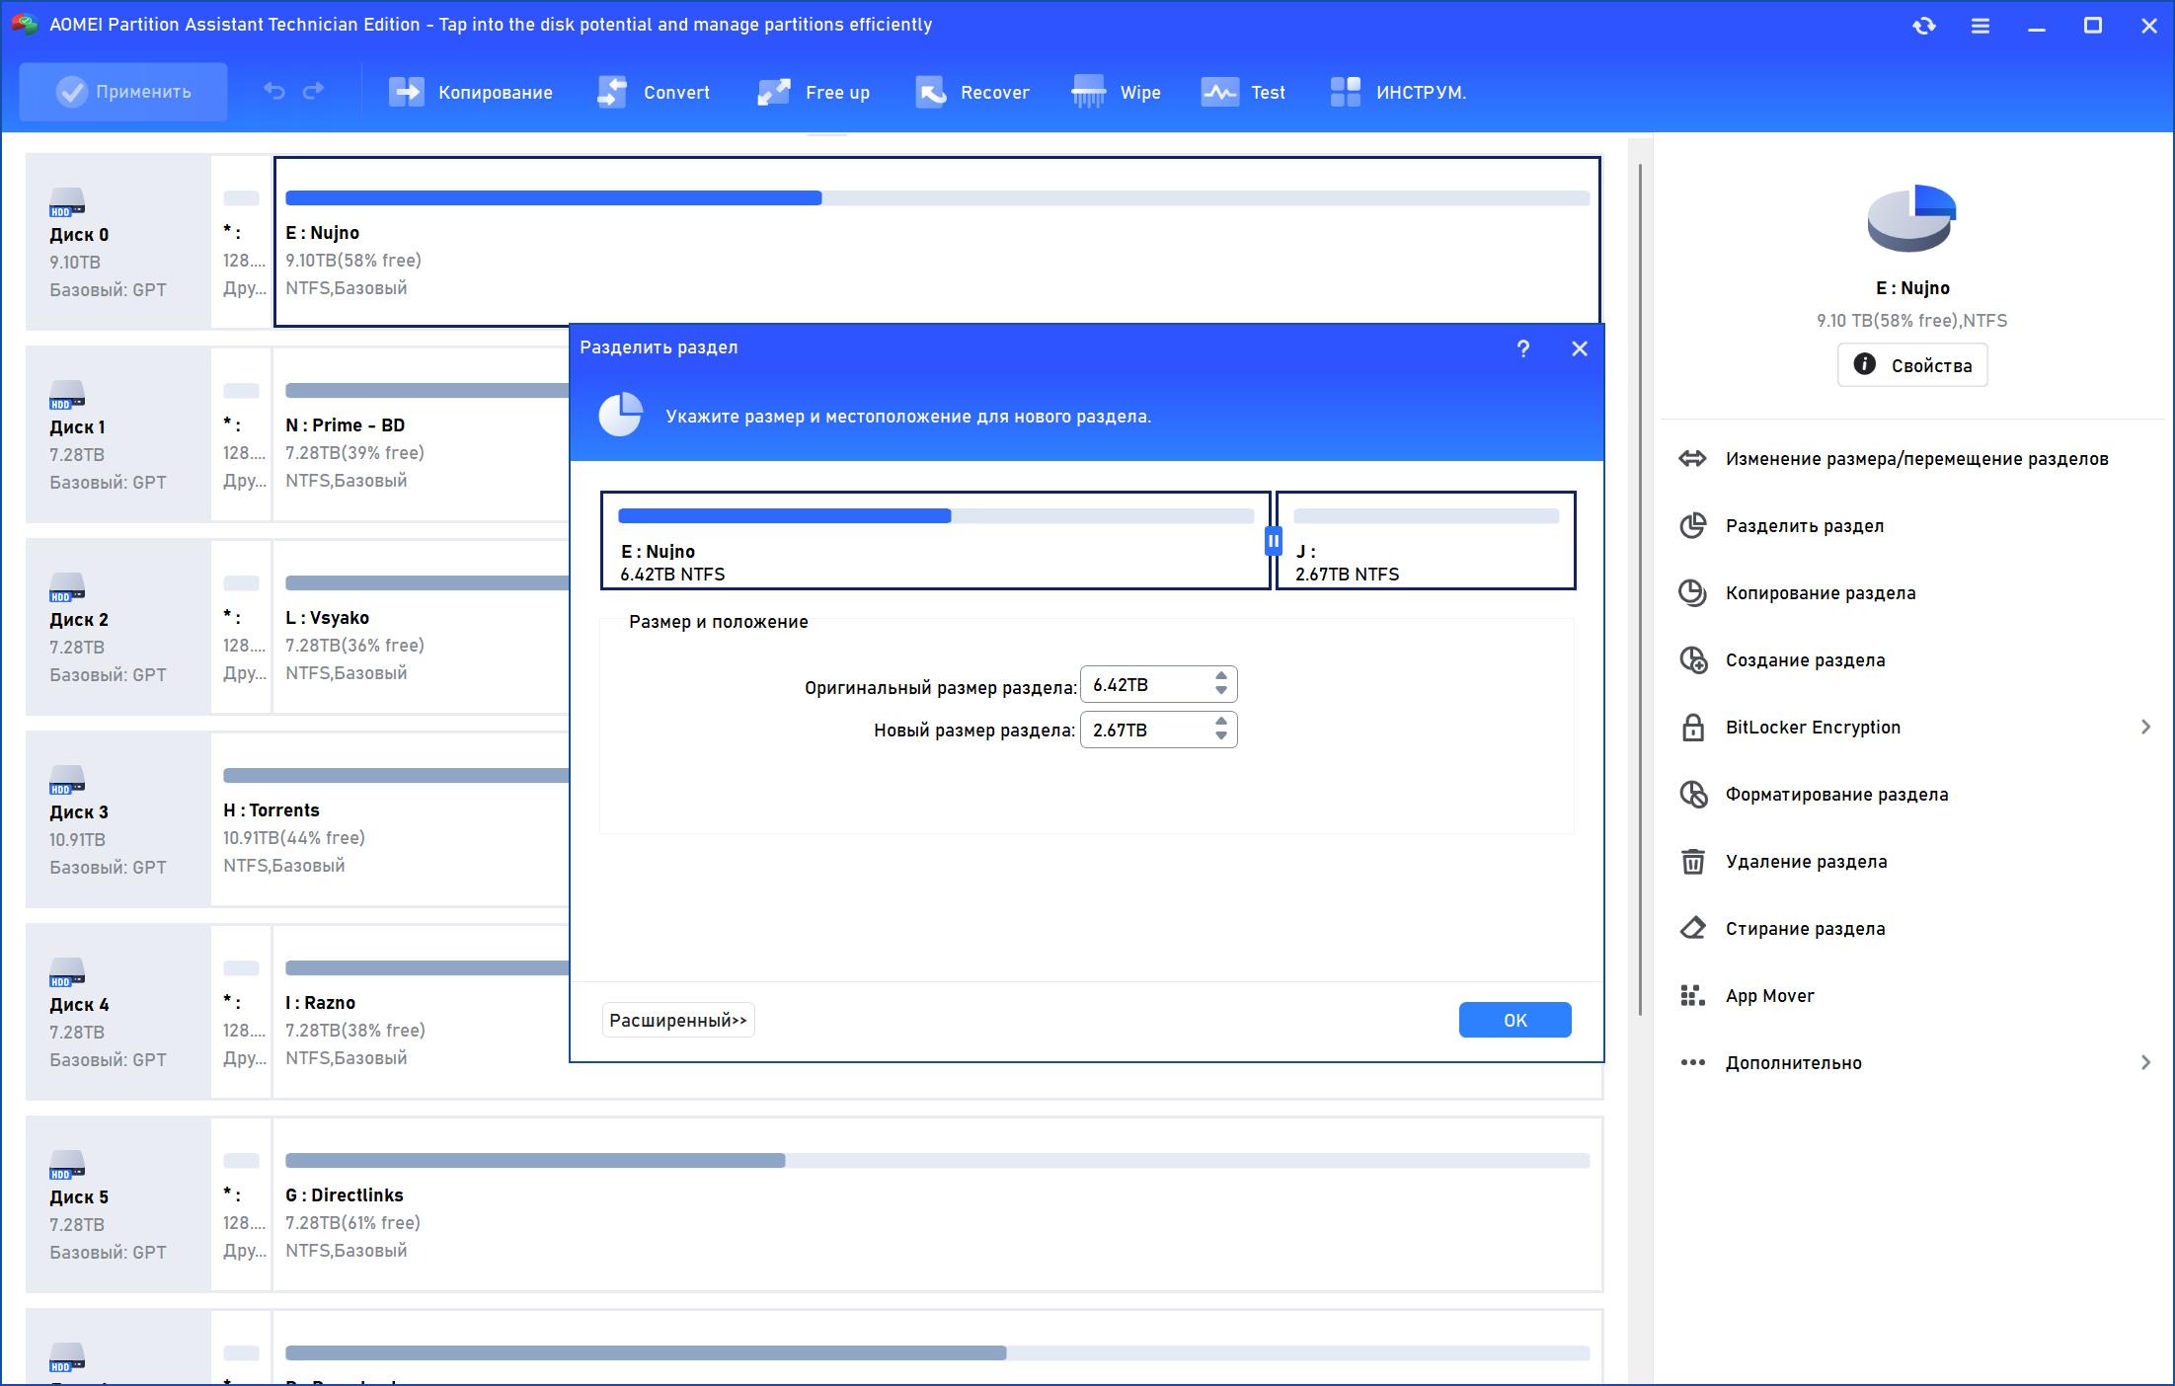Select Диск 2 in disk list
The image size is (2175, 1386).
[117, 627]
